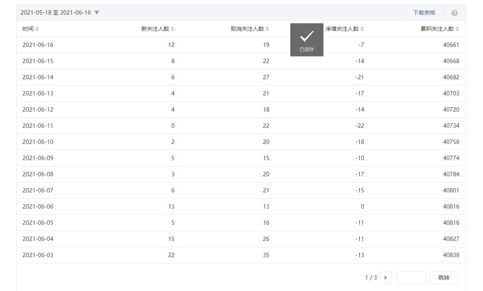Focus the page number input field
Image resolution: width=483 pixels, height=291 pixels.
412,278
